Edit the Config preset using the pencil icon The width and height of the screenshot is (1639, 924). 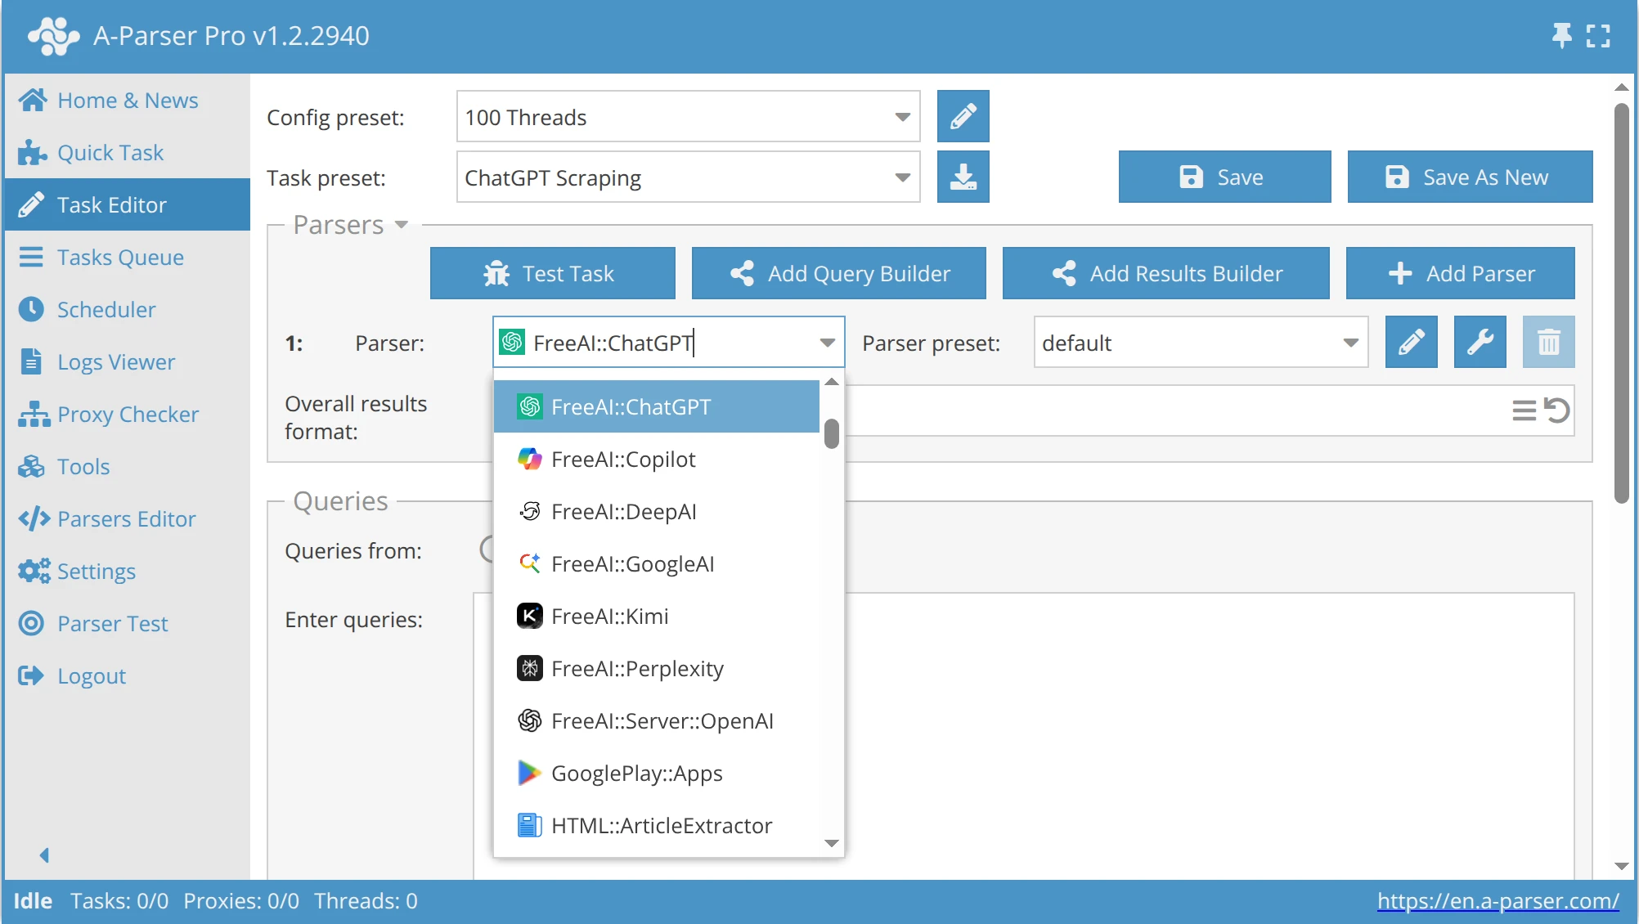coord(963,116)
